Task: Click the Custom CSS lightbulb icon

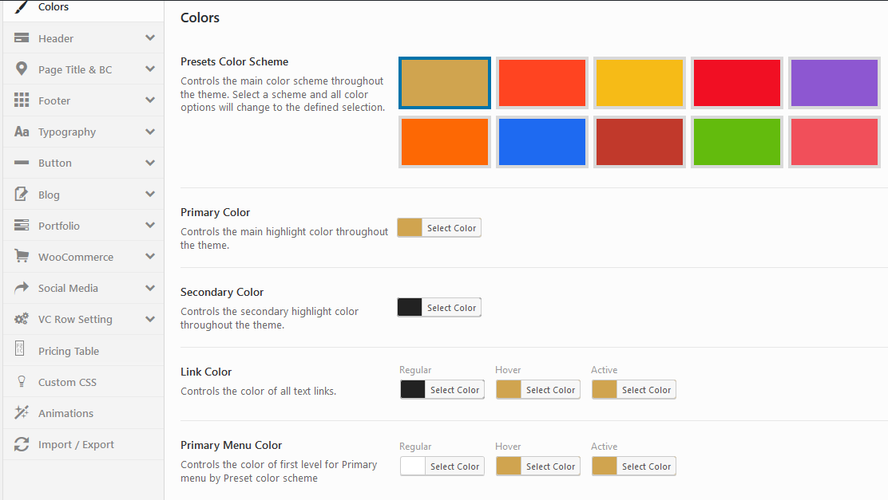Action: pos(22,382)
